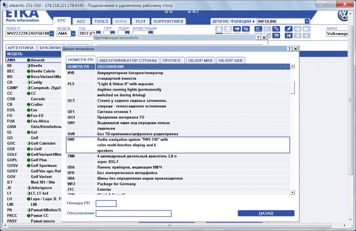This screenshot has height=231, width=356.
Task: Select the АРГЕНТИНА market tab
Action: coord(21,48)
